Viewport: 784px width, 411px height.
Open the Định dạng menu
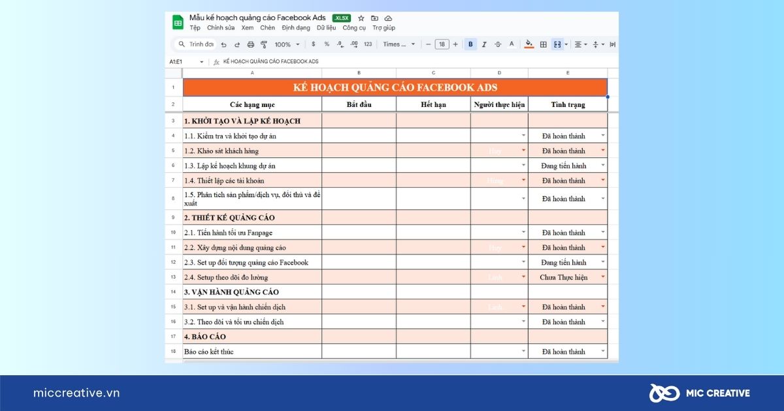click(x=297, y=28)
